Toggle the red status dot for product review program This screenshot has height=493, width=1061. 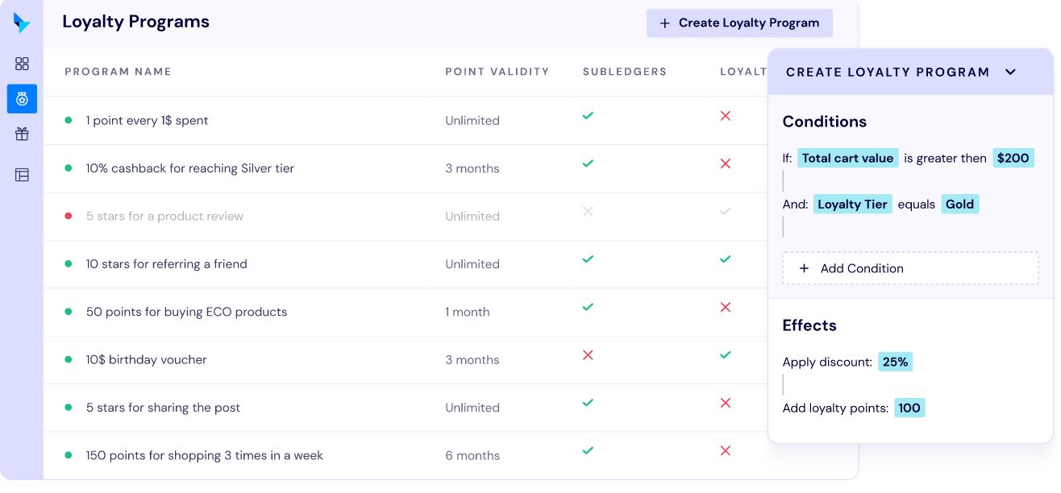68,216
